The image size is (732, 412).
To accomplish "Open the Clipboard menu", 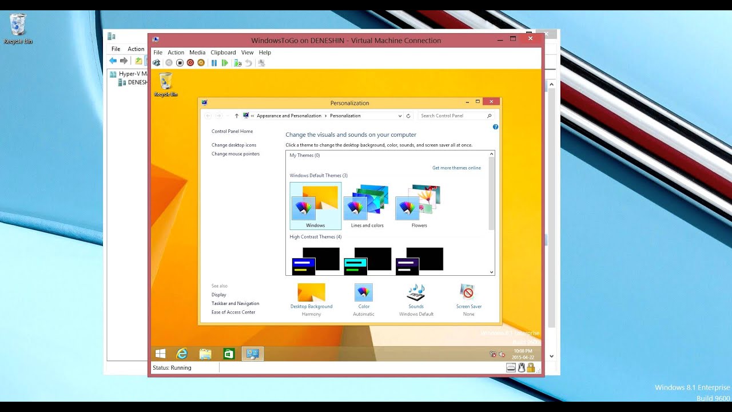I will 223,52.
